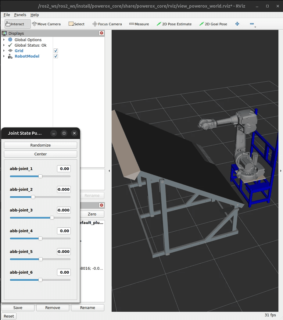Expand the Grid display entry
The width and height of the screenshot is (283, 320).
[4, 51]
